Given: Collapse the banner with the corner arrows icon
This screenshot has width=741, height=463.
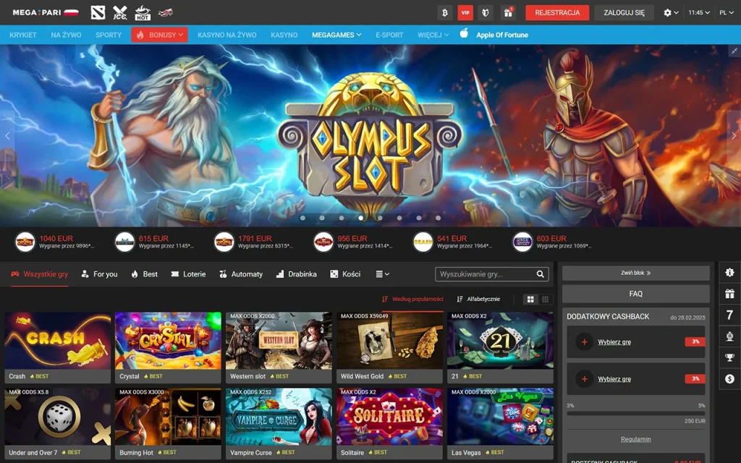Looking at the screenshot, I should (734, 51).
